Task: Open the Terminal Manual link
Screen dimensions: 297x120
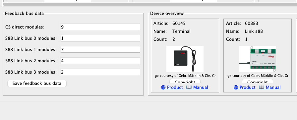Action: click(201, 87)
